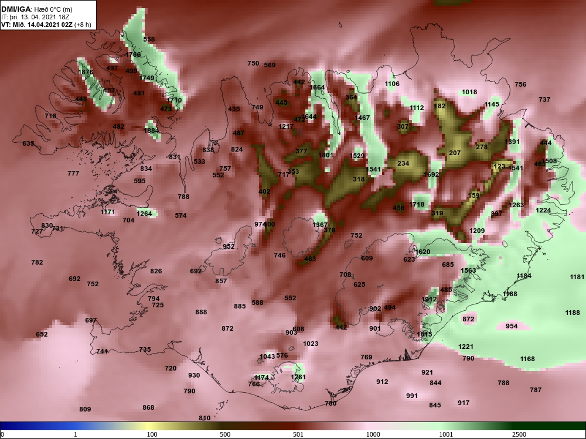Click the colorbar tick label '1001'
The image size is (586, 439).
coord(446,434)
